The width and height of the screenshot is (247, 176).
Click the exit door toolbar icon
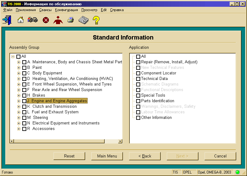pyautogui.click(x=7, y=20)
